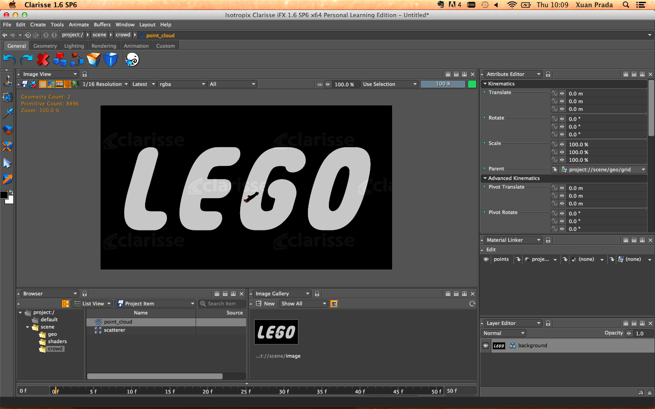Click the RGB display icon in Image View
655x409 pixels.
(60, 84)
